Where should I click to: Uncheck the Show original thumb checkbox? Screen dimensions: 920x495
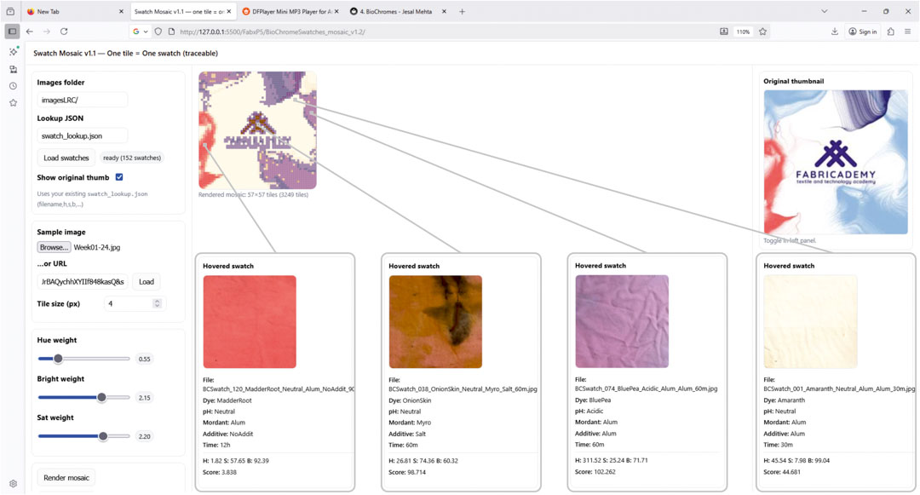119,177
